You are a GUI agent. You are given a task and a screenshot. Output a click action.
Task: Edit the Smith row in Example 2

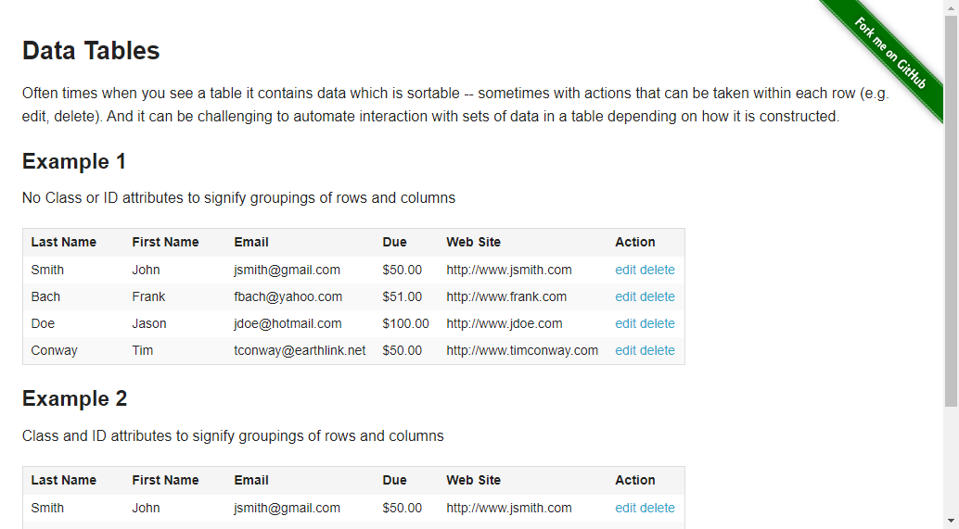point(626,509)
